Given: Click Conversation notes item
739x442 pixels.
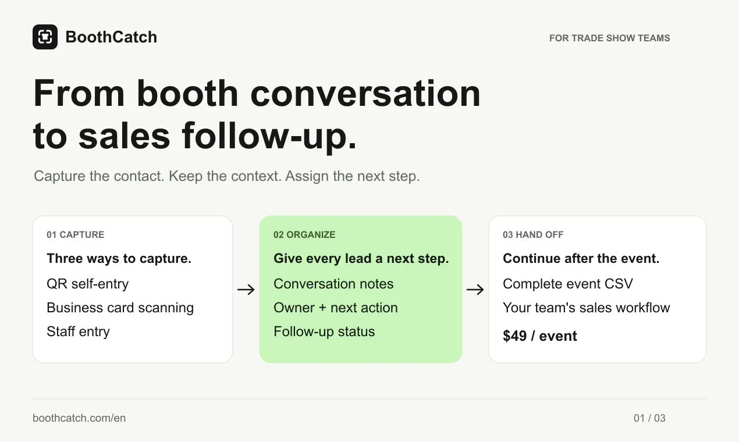Looking at the screenshot, I should pos(333,284).
